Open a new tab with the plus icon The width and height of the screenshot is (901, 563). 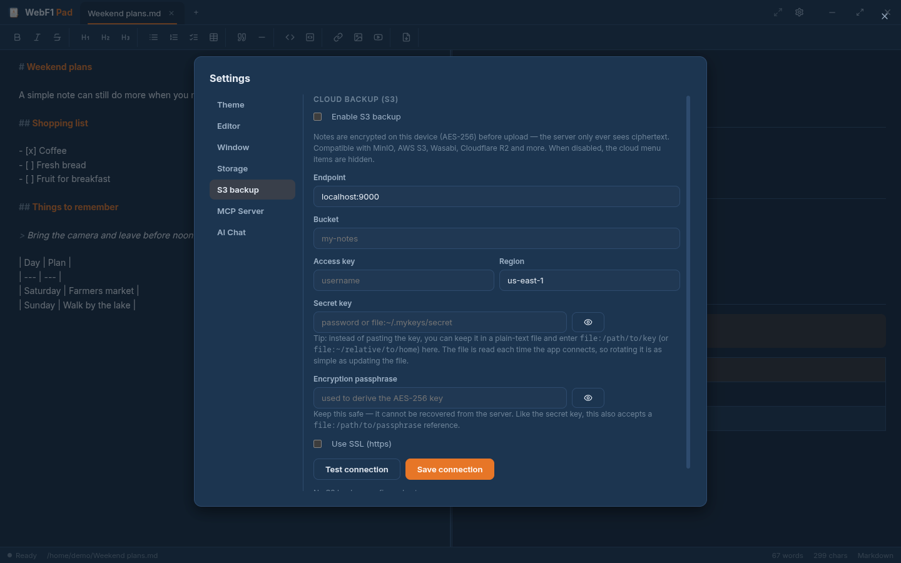196,13
